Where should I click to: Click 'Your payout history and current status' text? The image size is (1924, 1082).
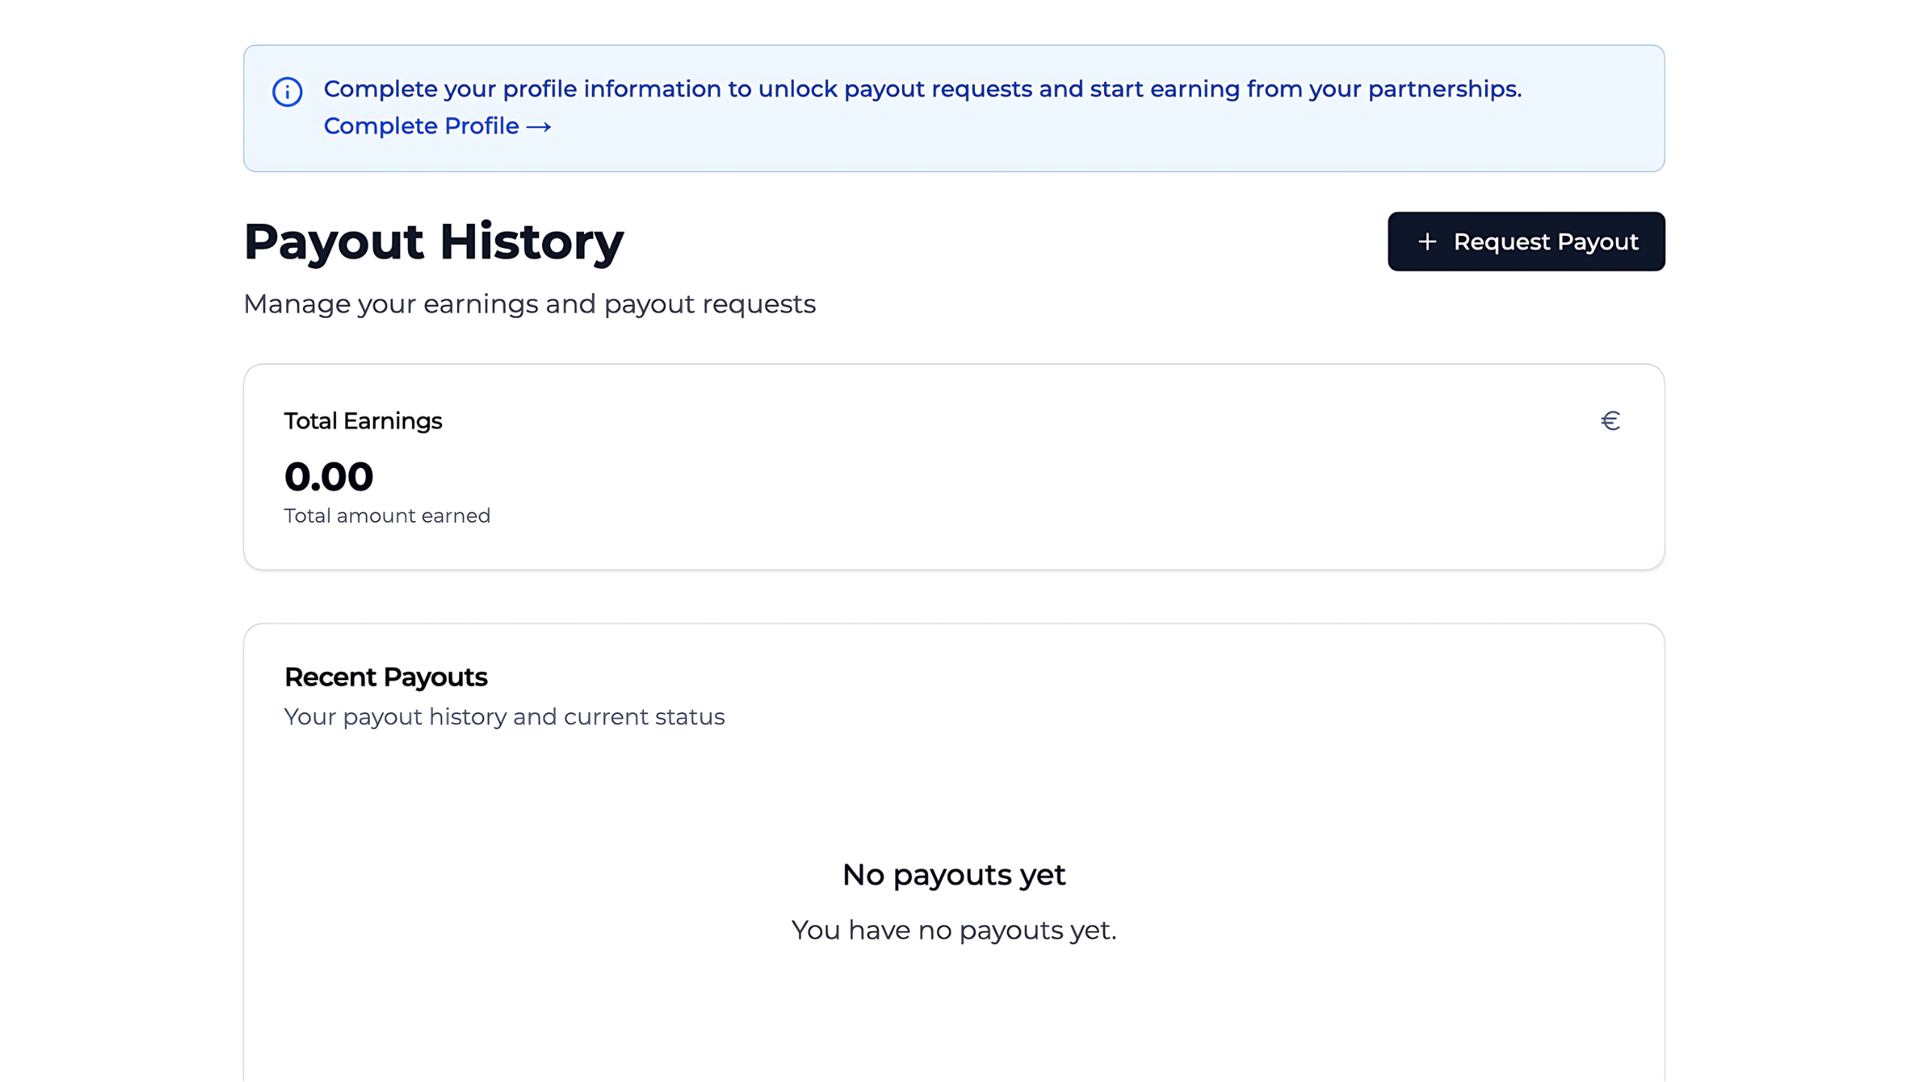[504, 717]
